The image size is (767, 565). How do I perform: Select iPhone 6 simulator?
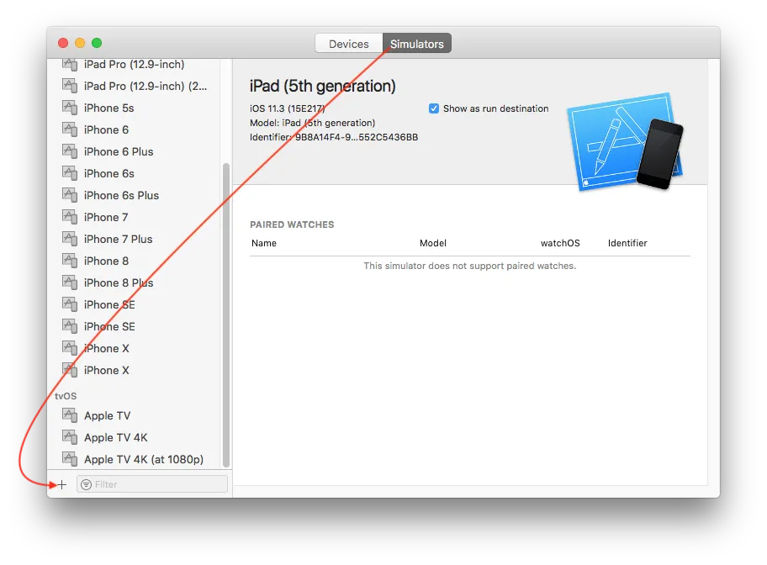click(106, 129)
